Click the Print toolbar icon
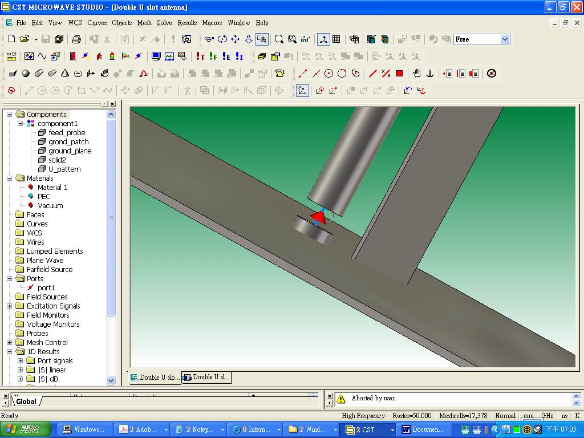Viewport: 584px width, 438px height. [76, 39]
